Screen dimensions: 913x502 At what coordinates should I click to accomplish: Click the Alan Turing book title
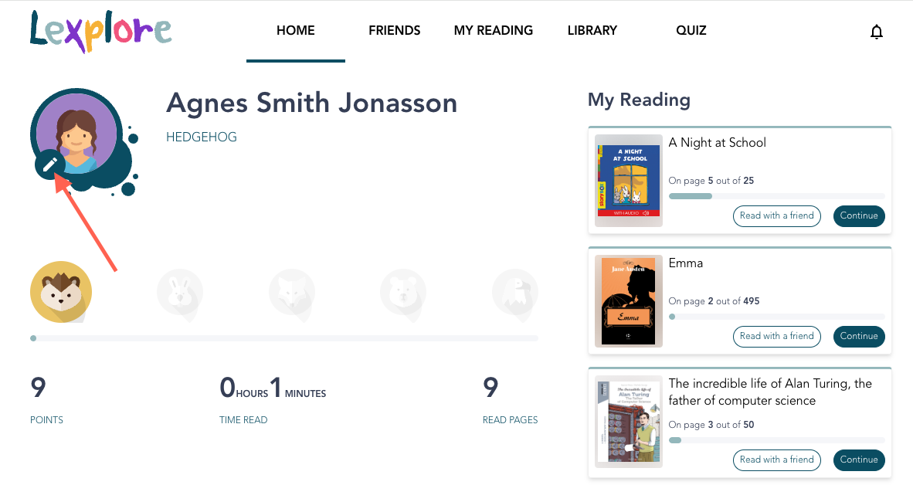[x=770, y=392]
